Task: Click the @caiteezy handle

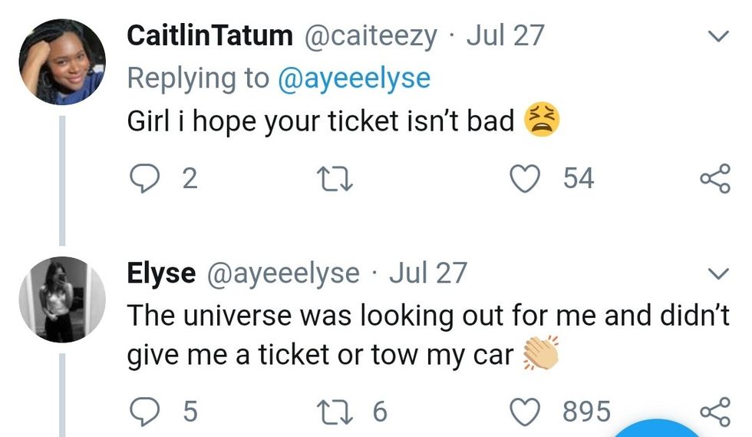Action: click(371, 35)
